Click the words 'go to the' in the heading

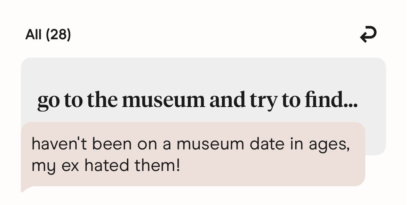[77, 100]
